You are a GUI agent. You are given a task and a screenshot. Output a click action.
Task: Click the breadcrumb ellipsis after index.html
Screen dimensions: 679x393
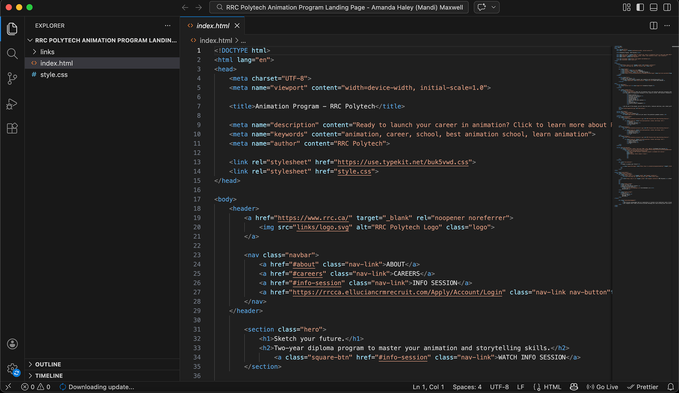[x=243, y=41]
